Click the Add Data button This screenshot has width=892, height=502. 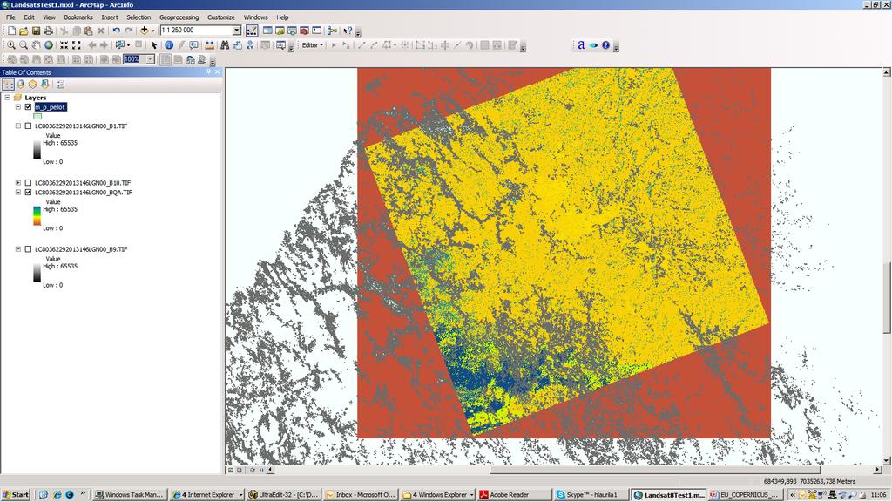(x=144, y=31)
